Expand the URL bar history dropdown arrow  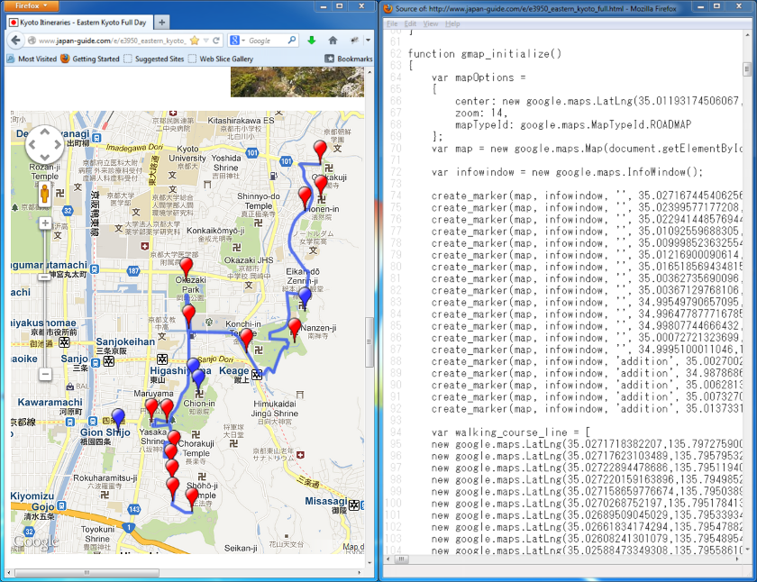pyautogui.click(x=206, y=41)
